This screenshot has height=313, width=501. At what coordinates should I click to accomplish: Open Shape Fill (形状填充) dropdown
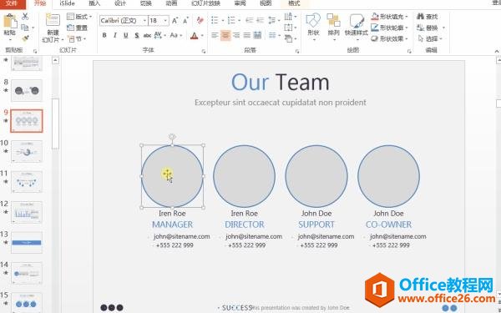pos(390,17)
